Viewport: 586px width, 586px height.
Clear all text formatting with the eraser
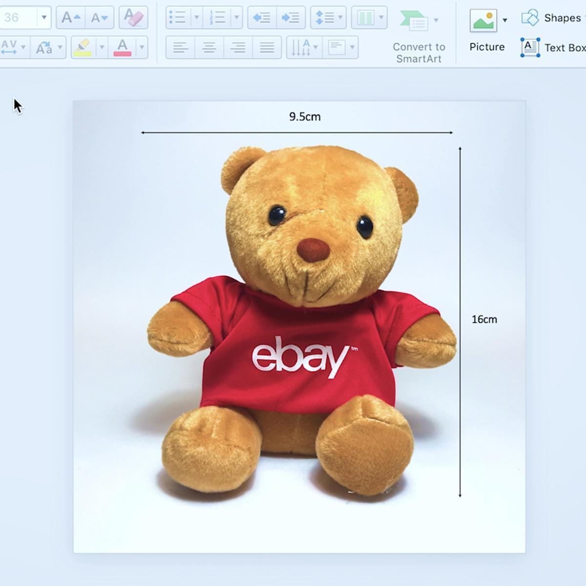coord(133,18)
